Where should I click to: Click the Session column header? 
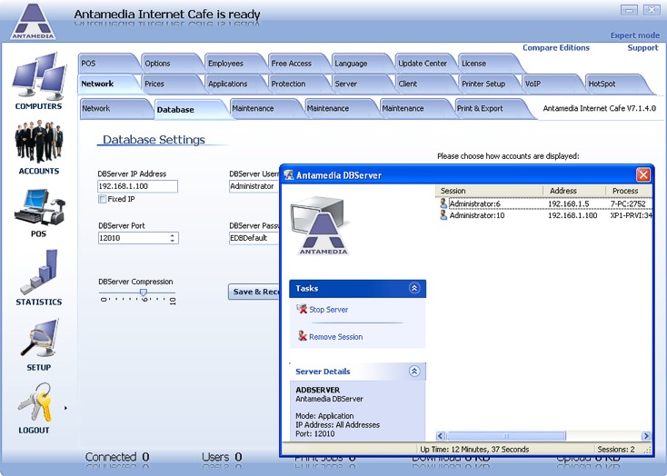tap(489, 191)
